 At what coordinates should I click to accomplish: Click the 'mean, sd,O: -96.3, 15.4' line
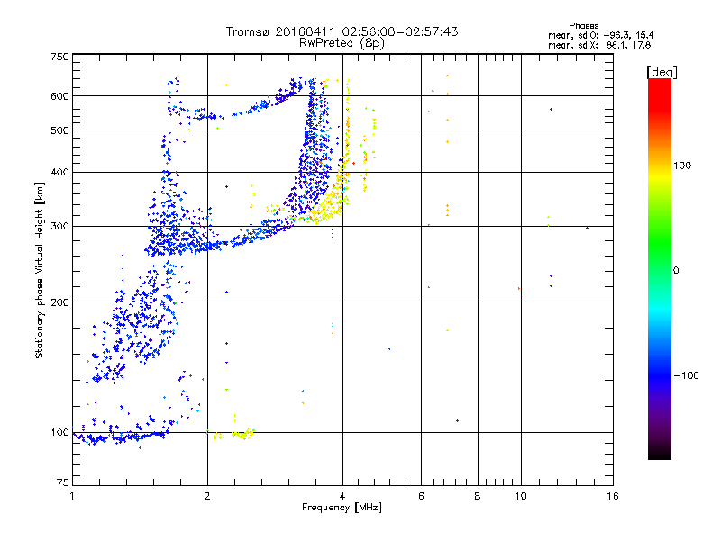600,36
